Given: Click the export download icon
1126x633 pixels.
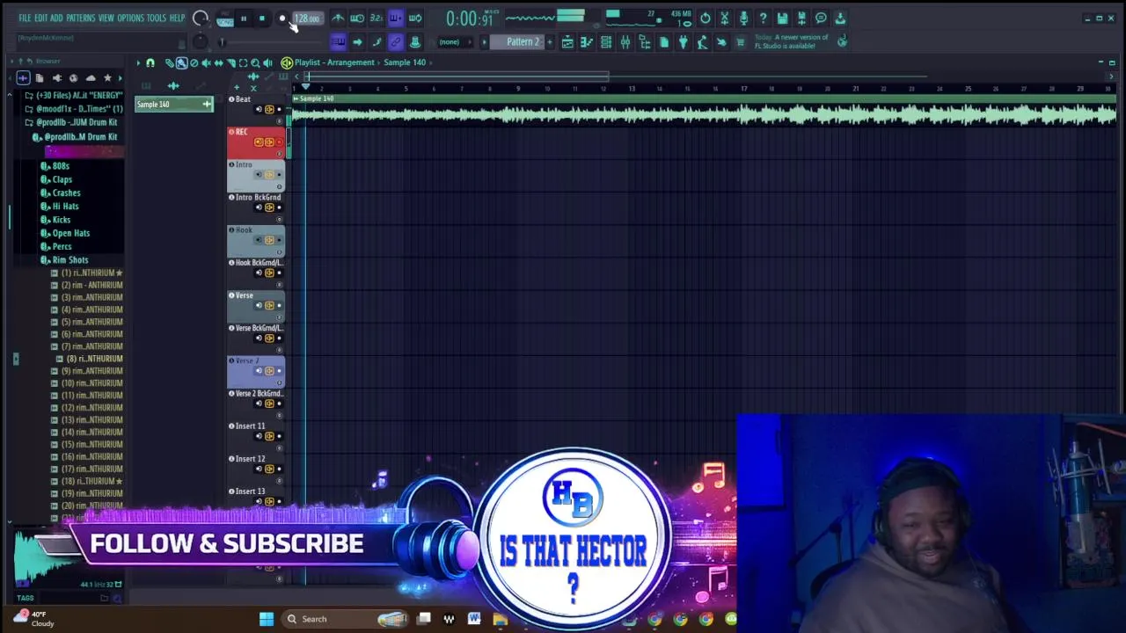Looking at the screenshot, I should pos(840,18).
